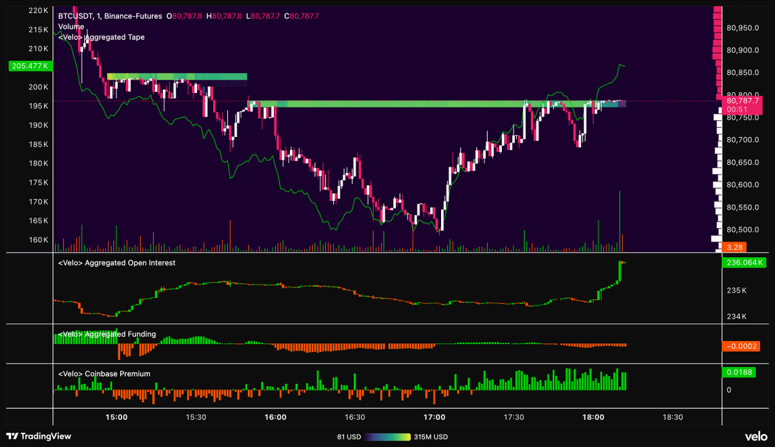
Task: Select the BTCUSDT, 1, Binance-Futures symbol title
Action: 110,16
